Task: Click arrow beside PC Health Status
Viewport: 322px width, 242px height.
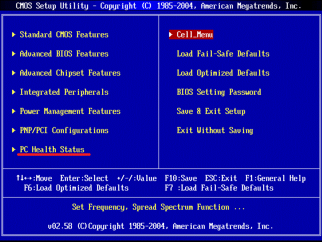Action: point(14,150)
